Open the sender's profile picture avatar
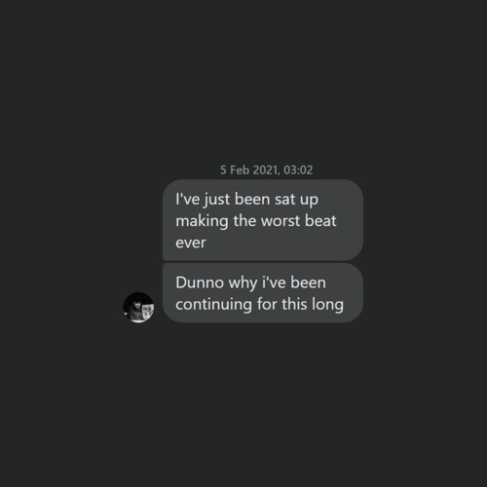487x487 pixels. point(138,307)
